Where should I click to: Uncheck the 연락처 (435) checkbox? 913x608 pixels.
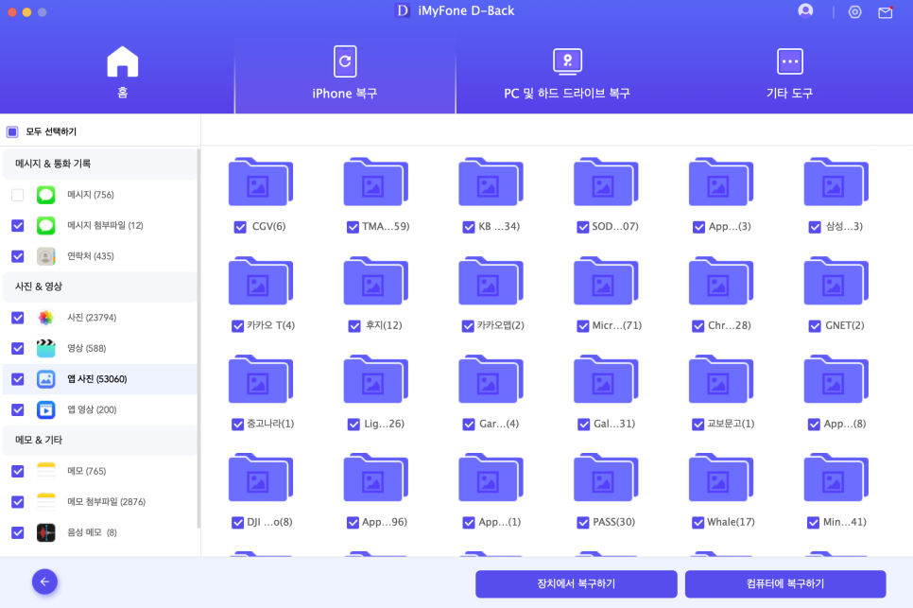coord(17,256)
